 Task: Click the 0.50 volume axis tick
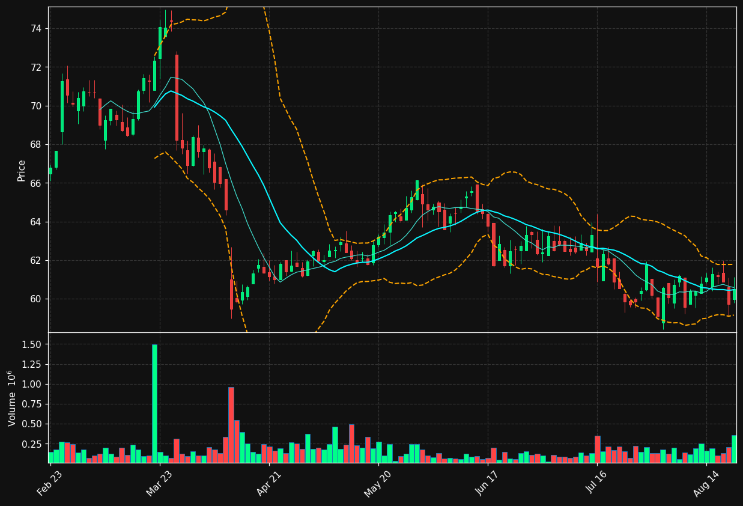tap(32, 424)
